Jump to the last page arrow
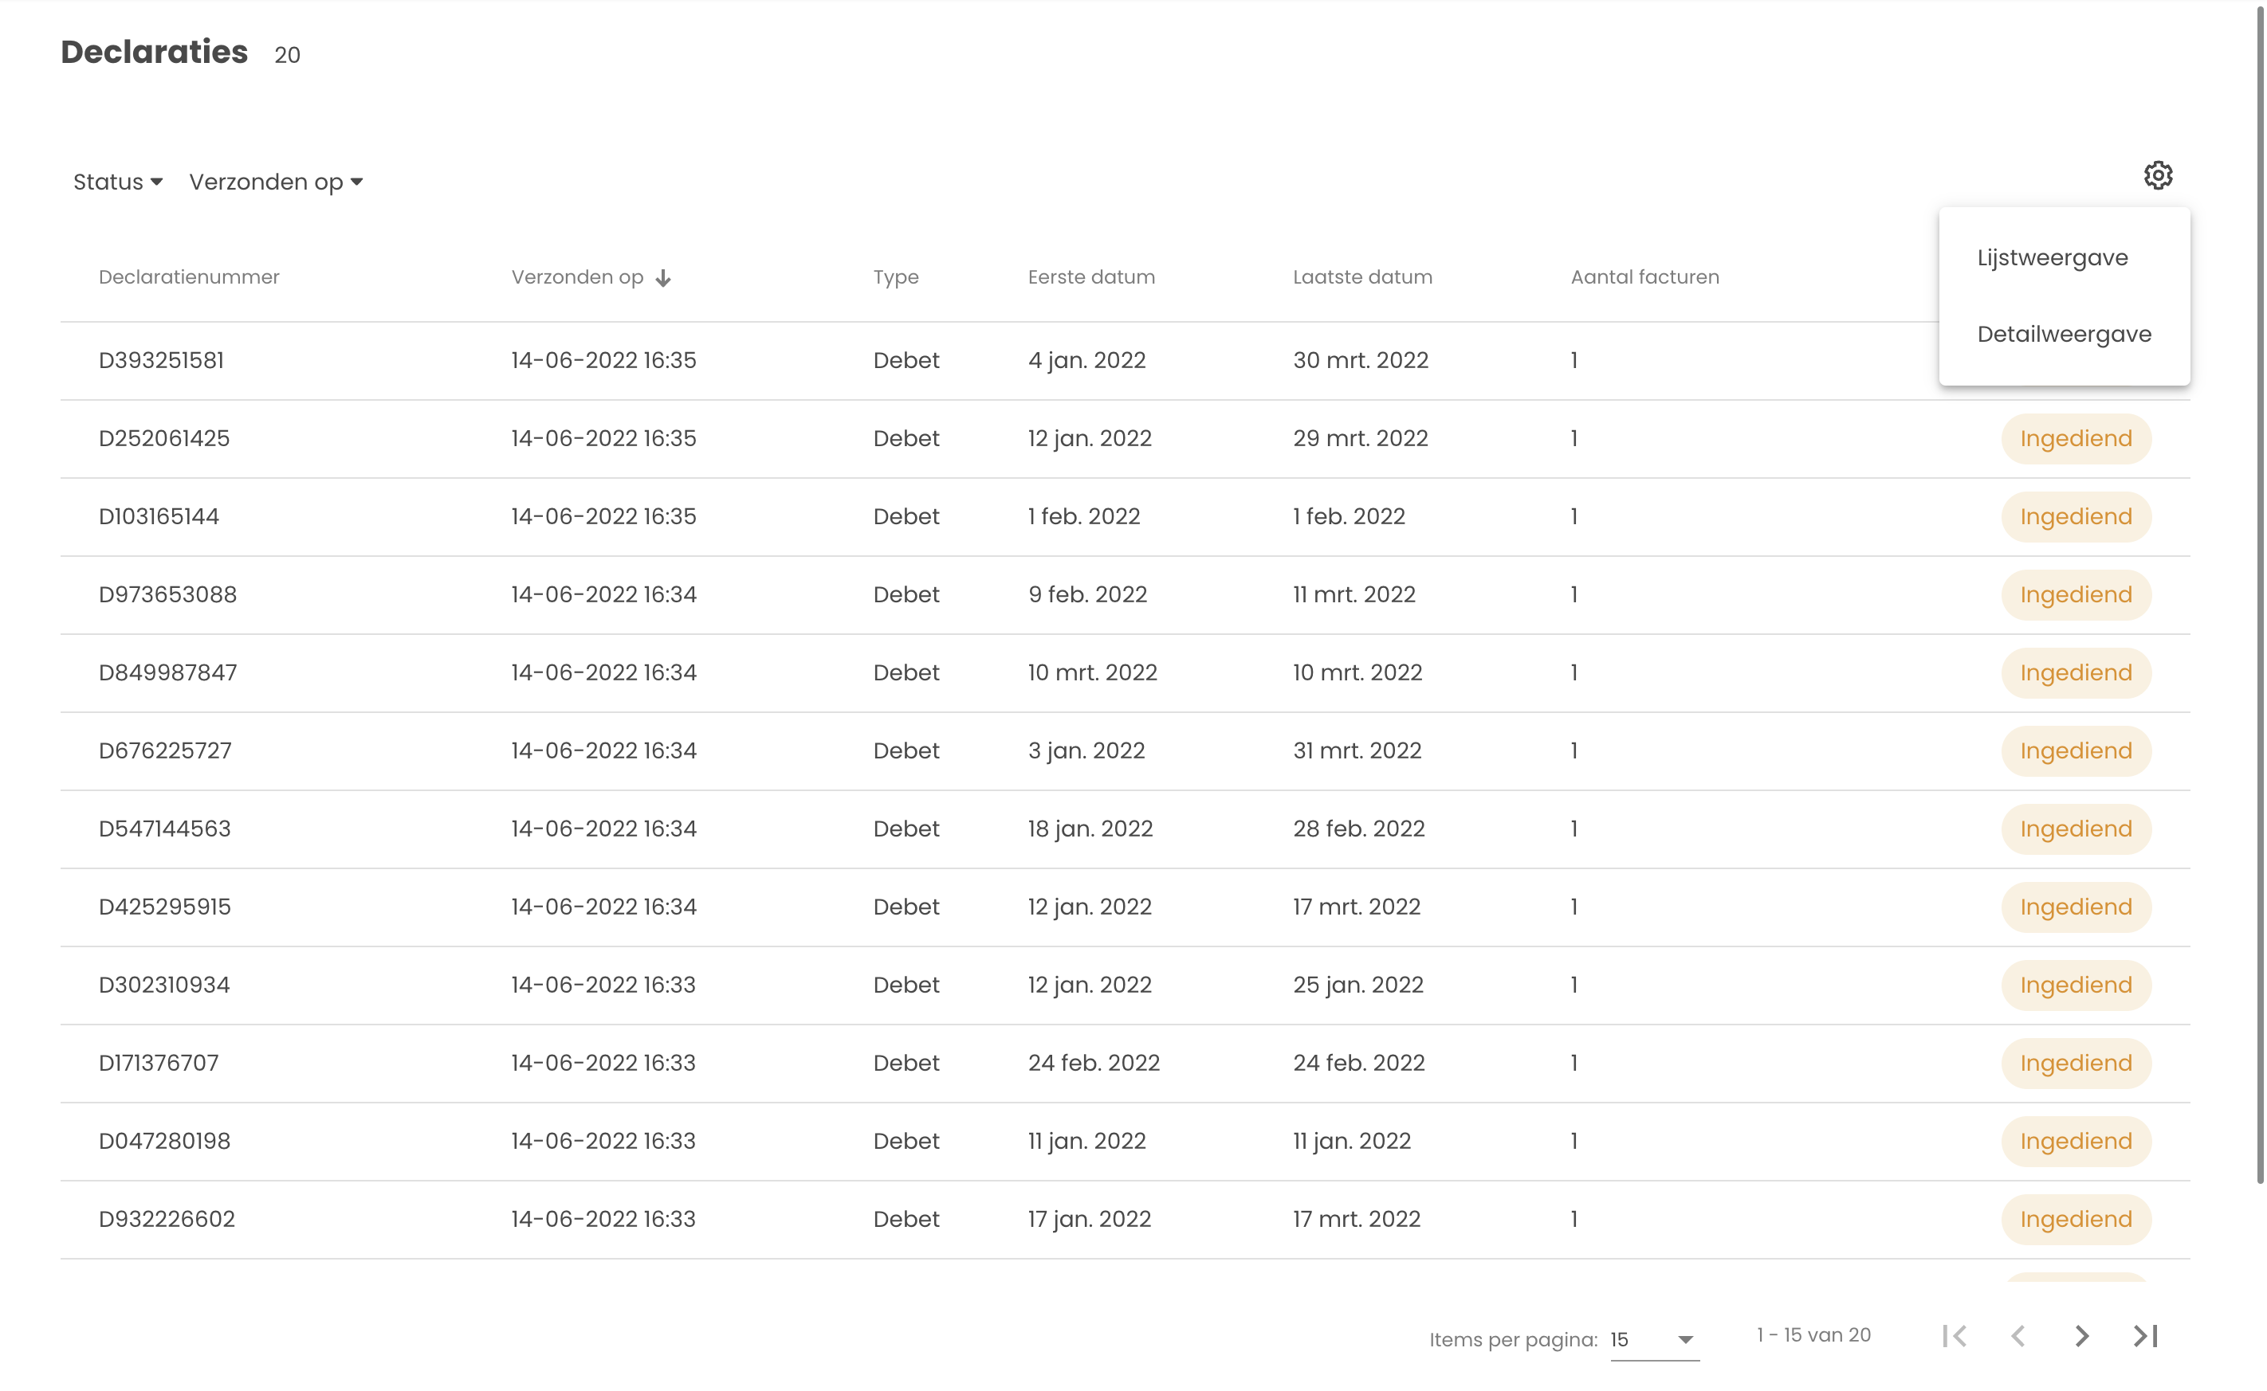The width and height of the screenshot is (2267, 1391). click(x=2146, y=1336)
